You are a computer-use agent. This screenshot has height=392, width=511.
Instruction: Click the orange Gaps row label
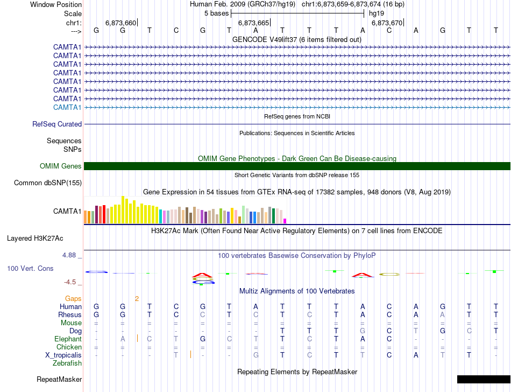click(73, 298)
